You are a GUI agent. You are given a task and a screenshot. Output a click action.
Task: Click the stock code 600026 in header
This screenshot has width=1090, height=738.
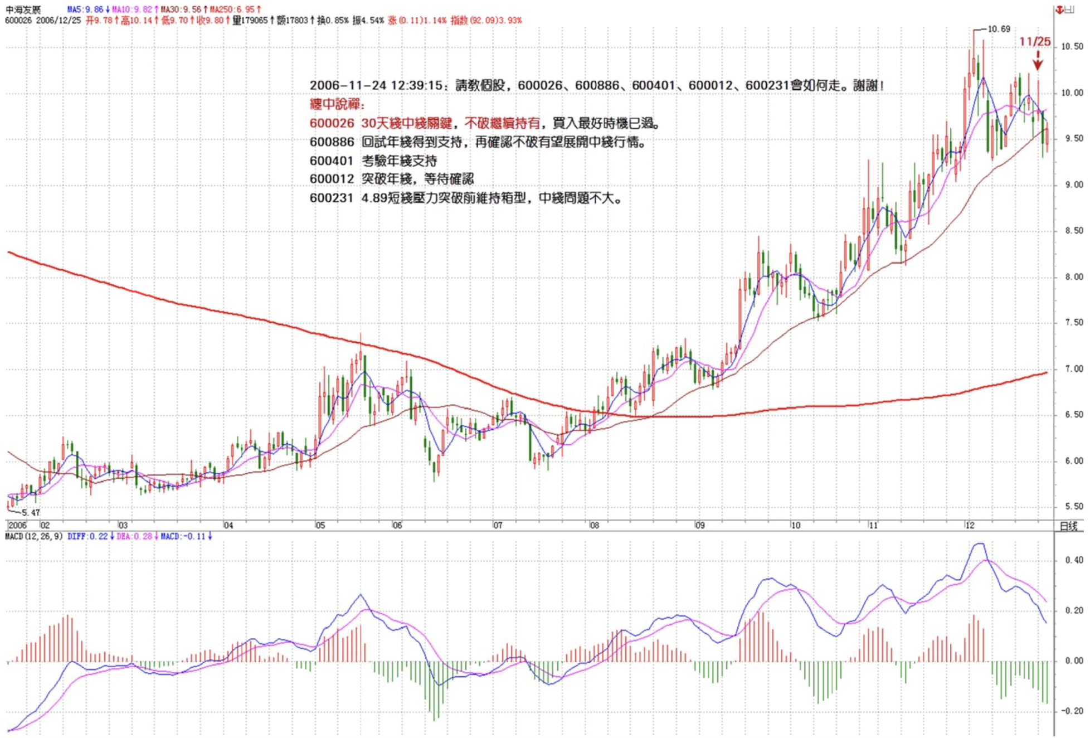click(x=18, y=21)
